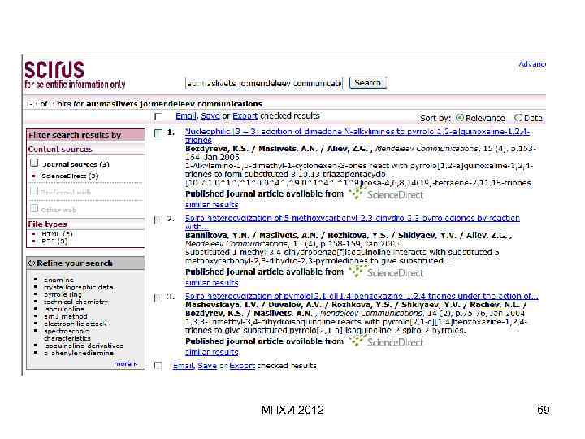
Task: Click the 'Filter search results by' header
Action: pyautogui.click(x=85, y=135)
